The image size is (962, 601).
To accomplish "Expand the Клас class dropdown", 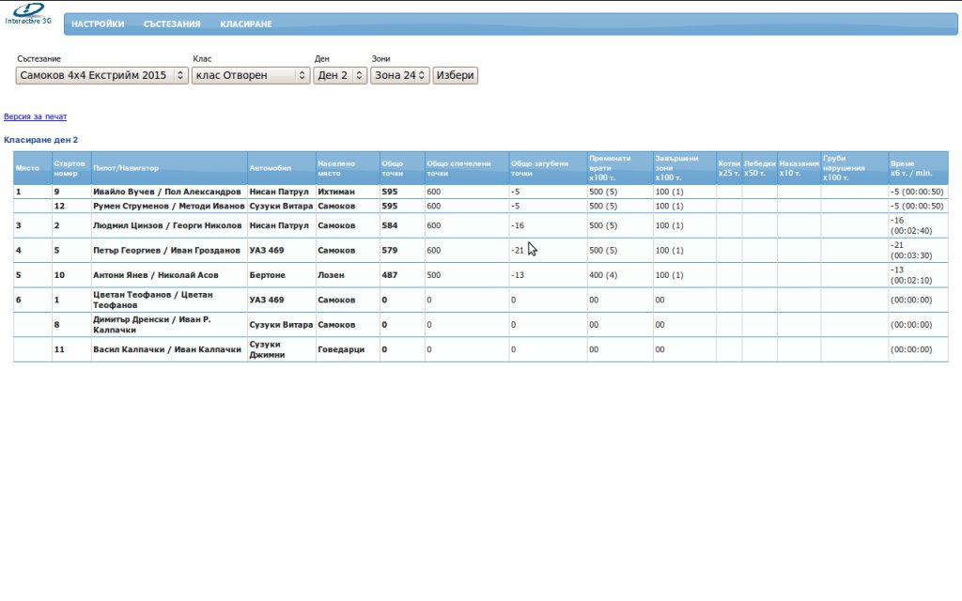I will [250, 75].
